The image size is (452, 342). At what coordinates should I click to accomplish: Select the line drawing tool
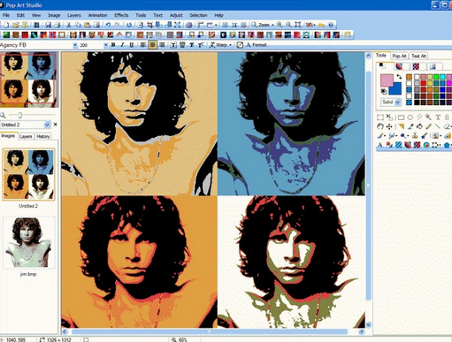pyautogui.click(x=438, y=126)
